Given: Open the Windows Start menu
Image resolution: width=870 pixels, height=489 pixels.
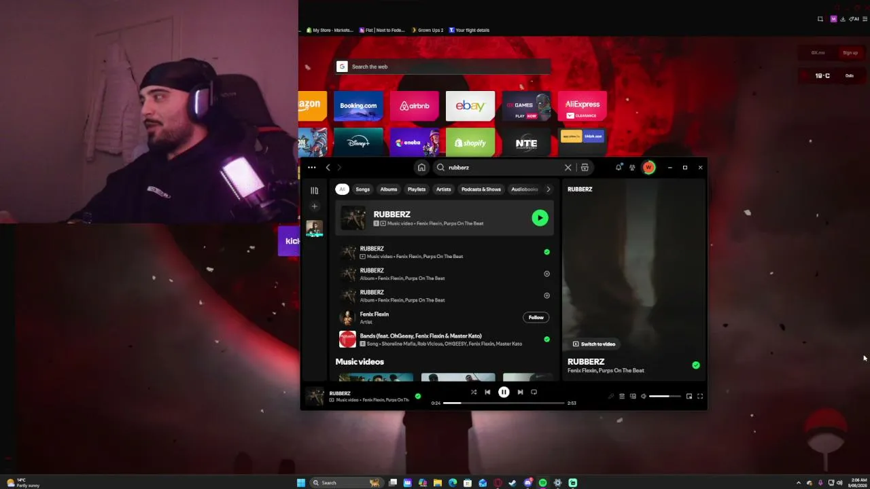Looking at the screenshot, I should click(x=301, y=483).
